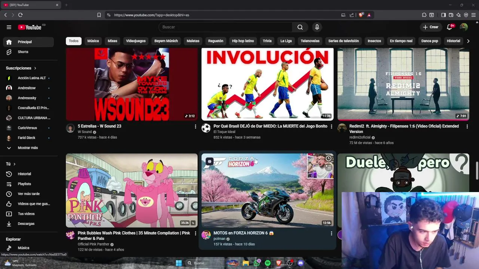
Task: Open the W Sound channel link
Action: (x=85, y=132)
